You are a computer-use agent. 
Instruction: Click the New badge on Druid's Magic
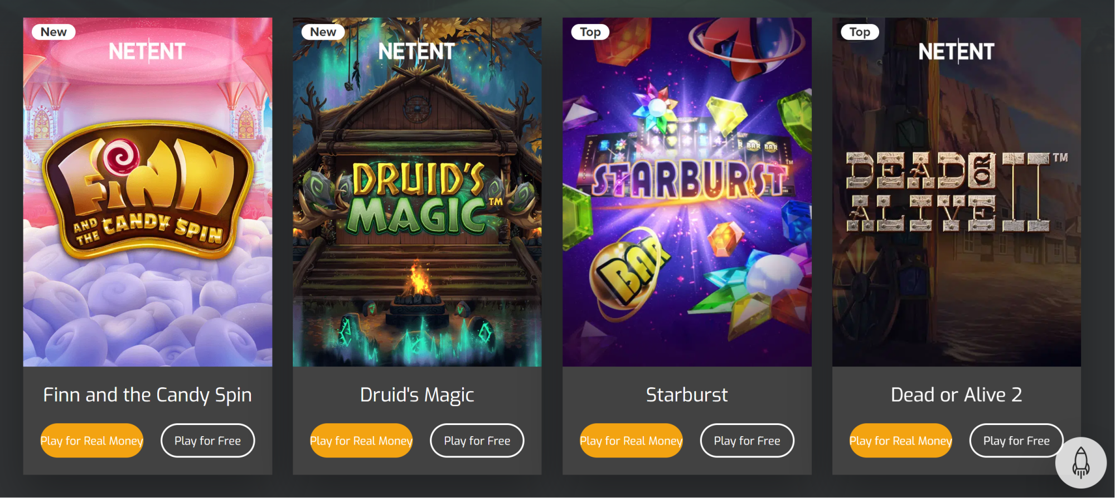[323, 32]
